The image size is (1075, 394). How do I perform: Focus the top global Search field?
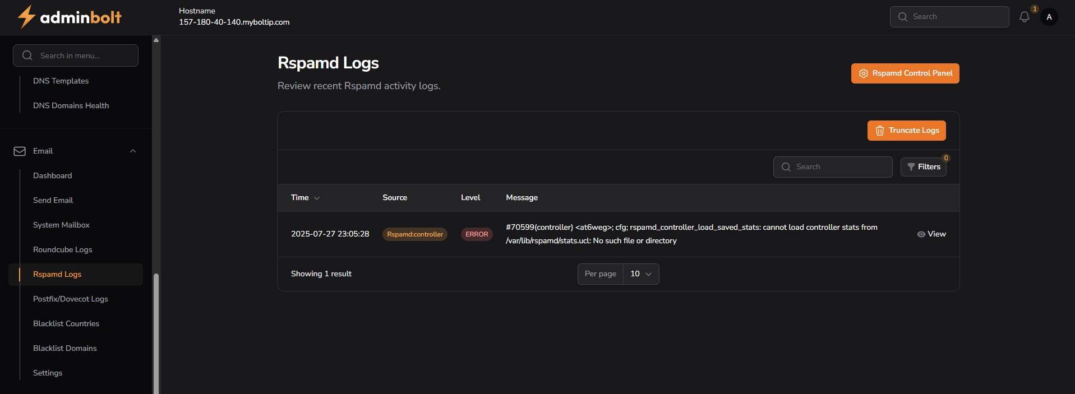point(949,17)
